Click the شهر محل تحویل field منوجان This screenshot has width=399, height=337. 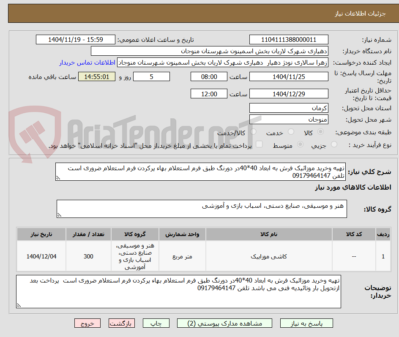coord(289,119)
